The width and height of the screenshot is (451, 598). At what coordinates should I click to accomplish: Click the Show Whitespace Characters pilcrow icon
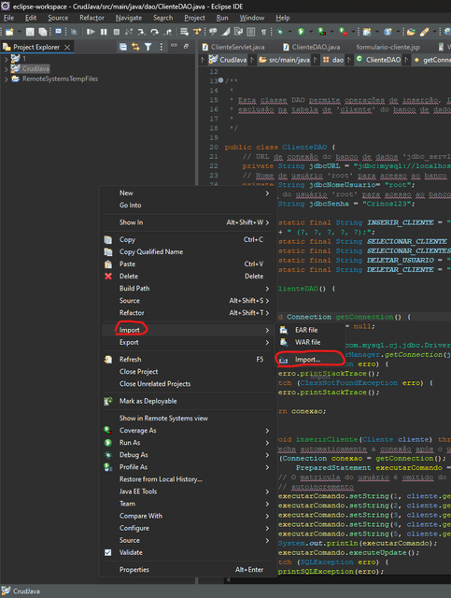(x=263, y=32)
